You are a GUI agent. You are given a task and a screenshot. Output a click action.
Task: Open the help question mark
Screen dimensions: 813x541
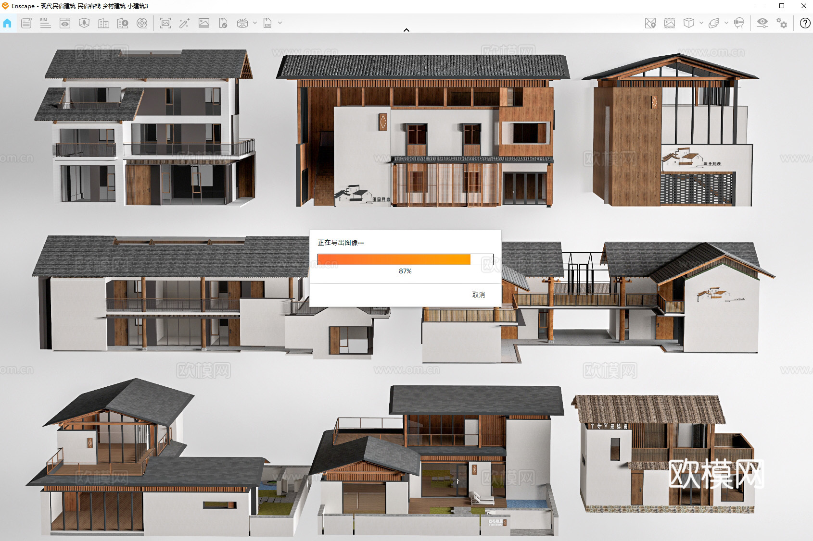pyautogui.click(x=805, y=23)
